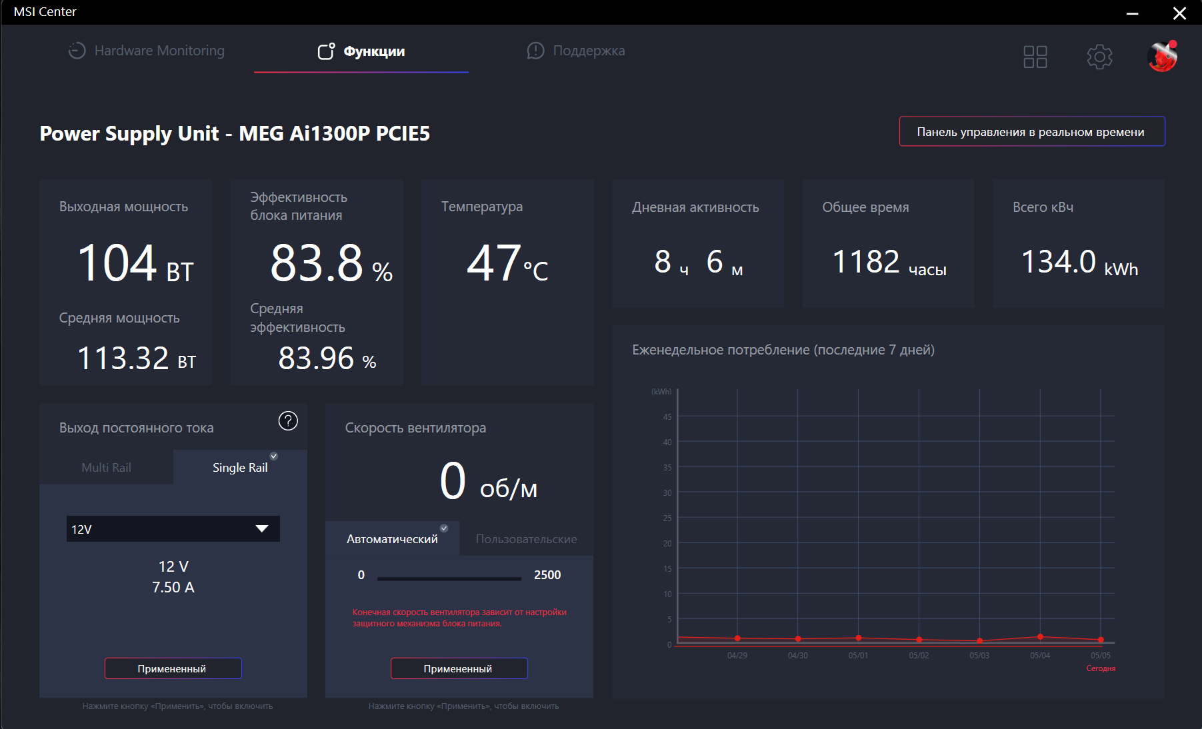
Task: Click the 113.32 Вт average power
Action: 137,359
